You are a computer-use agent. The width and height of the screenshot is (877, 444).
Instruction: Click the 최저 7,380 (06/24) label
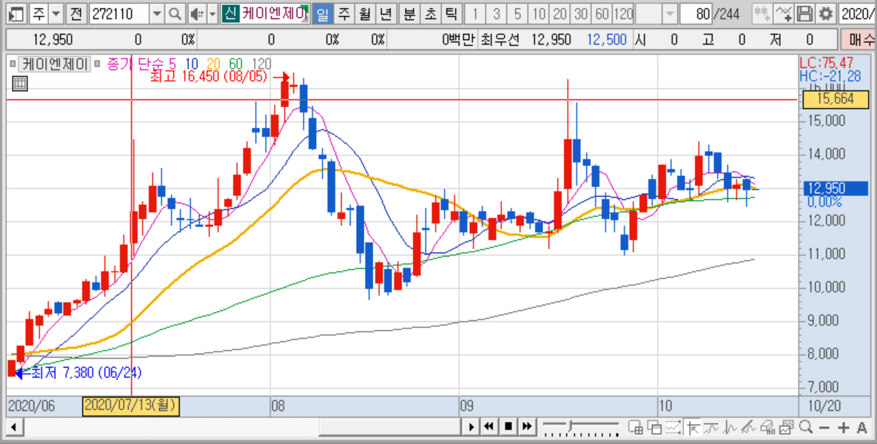(87, 373)
